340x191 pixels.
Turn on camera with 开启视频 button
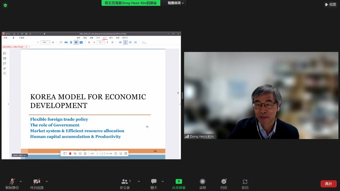click(x=37, y=184)
